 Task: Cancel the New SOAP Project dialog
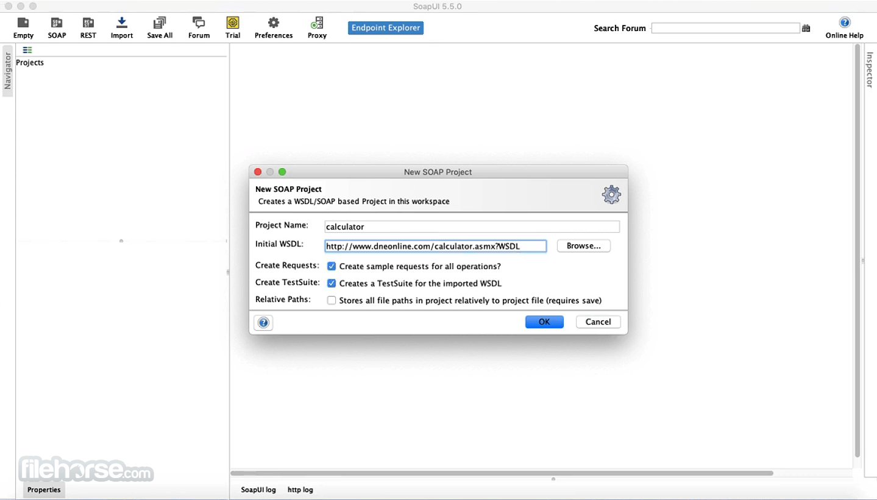tap(598, 322)
